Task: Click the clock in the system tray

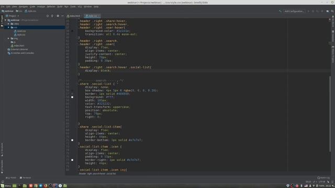Action: tap(328, 186)
